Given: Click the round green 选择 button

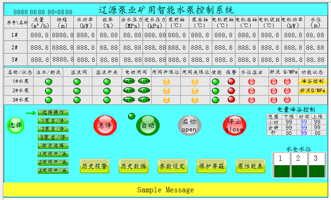Looking at the screenshot, I should click(x=15, y=125).
